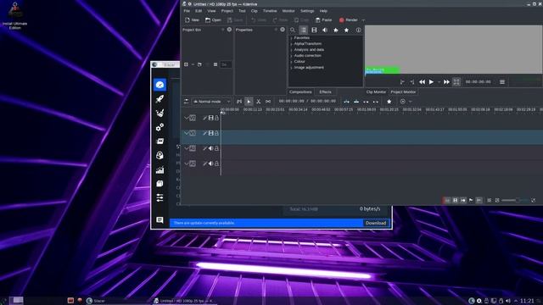Open the Stacer Dashboard sidebar icon

point(160,85)
